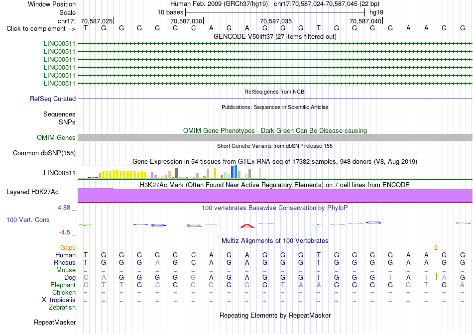Click the orange '2' gap count marker
This screenshot has width=473, height=334.
436,248
